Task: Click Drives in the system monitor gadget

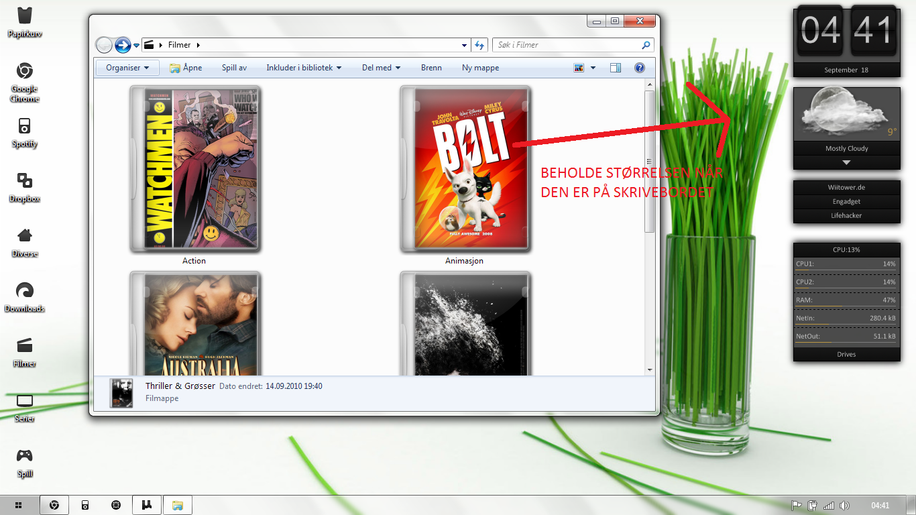Action: pos(846,354)
